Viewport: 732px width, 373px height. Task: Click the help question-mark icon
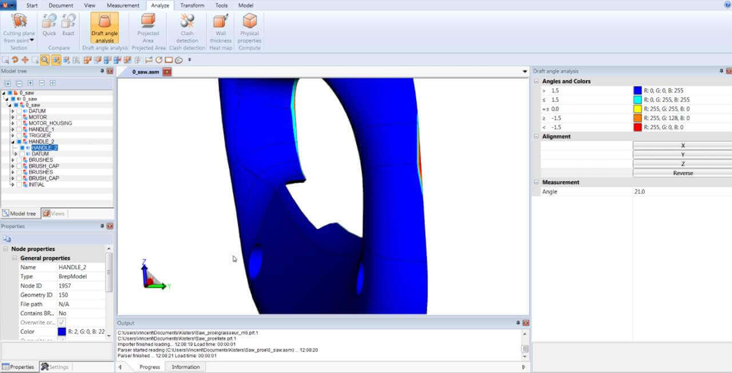point(727,5)
